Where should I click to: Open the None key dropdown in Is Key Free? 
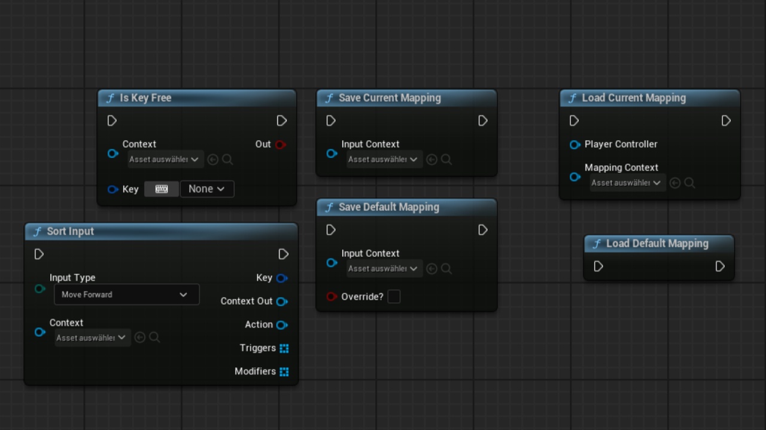pyautogui.click(x=207, y=189)
